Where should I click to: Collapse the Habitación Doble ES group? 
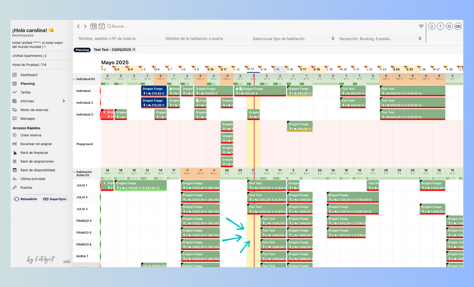pyautogui.click(x=74, y=172)
